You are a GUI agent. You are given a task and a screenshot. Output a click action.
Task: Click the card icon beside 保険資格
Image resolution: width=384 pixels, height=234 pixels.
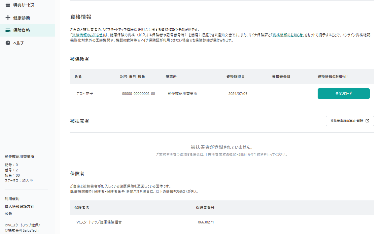pos(8,30)
